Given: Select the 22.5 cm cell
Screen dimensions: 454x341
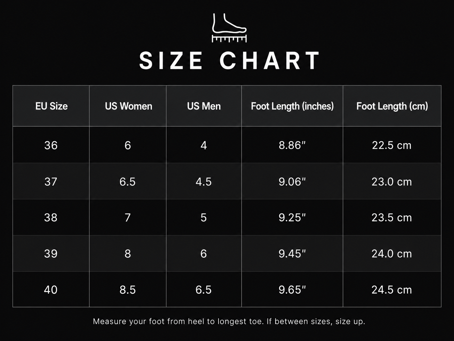Looking at the screenshot, I should pyautogui.click(x=392, y=145).
